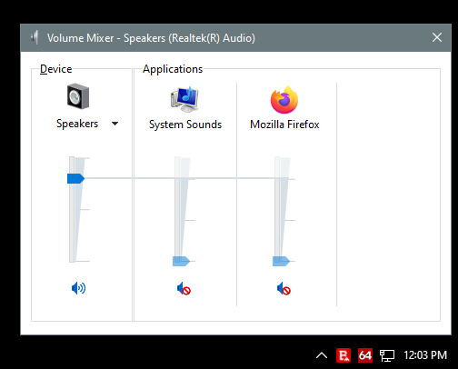Screen dimensions: 458x369
Task: Show hidden system tray icons
Action: point(322,355)
